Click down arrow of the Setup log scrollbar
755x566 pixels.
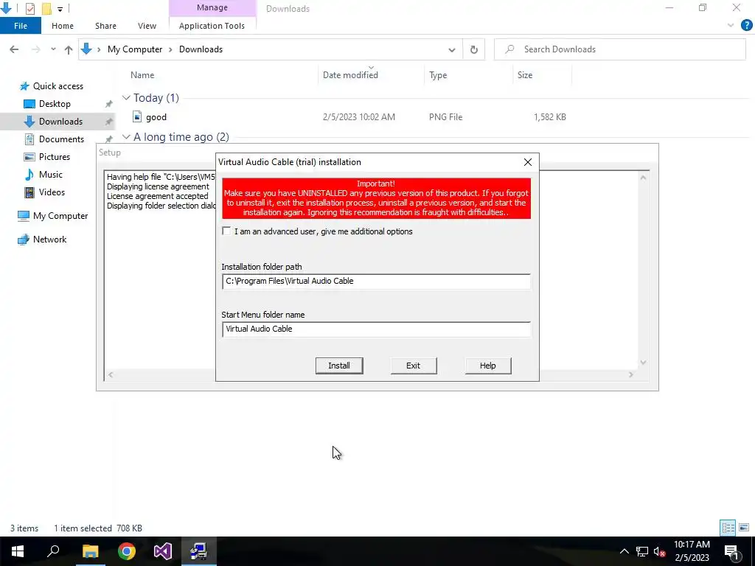click(x=643, y=363)
